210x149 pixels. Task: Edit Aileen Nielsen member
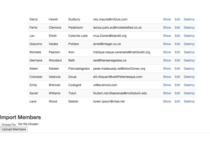177,68
